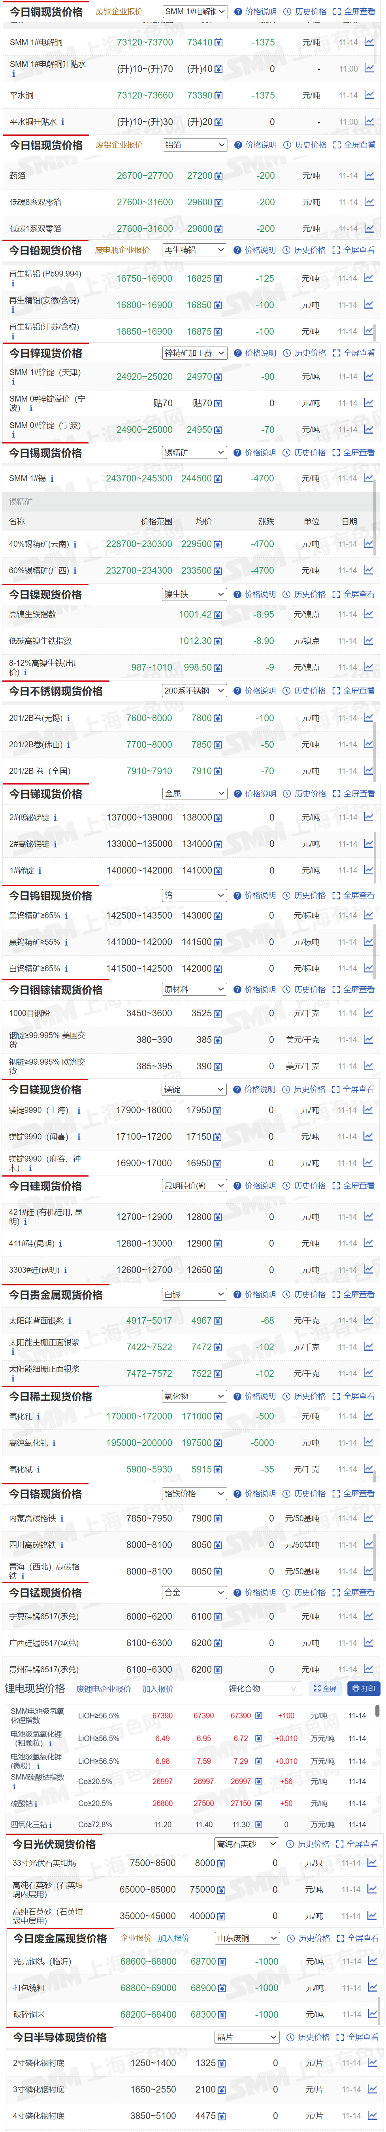Open 历史价格 for nickel section
The image size is (386, 2132).
tap(304, 594)
